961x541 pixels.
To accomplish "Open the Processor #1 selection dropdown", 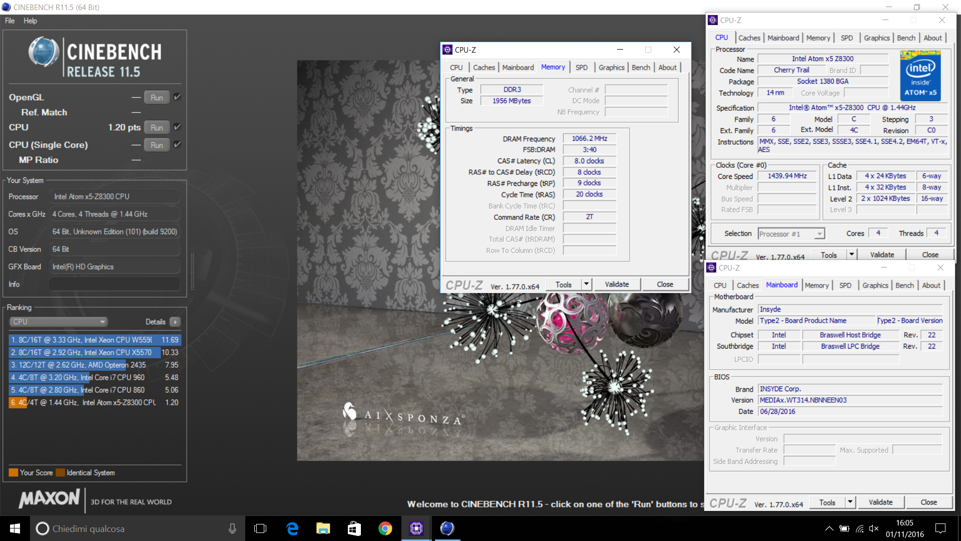I will click(x=791, y=234).
